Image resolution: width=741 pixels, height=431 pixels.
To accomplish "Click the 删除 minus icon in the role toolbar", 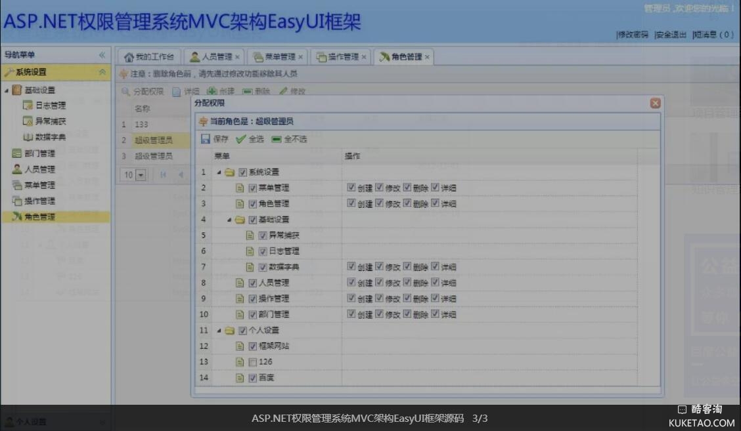I will (x=247, y=91).
